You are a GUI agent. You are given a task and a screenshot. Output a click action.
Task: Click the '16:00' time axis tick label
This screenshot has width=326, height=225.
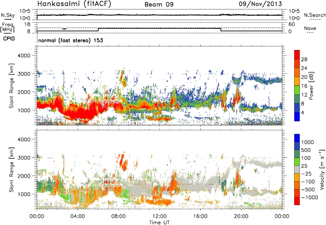point(200,216)
